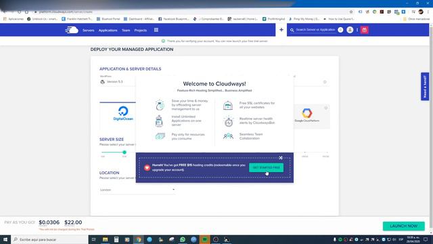The width and height of the screenshot is (433, 244).
Task: Open File Explorer from the taskbar
Action: tap(106, 239)
